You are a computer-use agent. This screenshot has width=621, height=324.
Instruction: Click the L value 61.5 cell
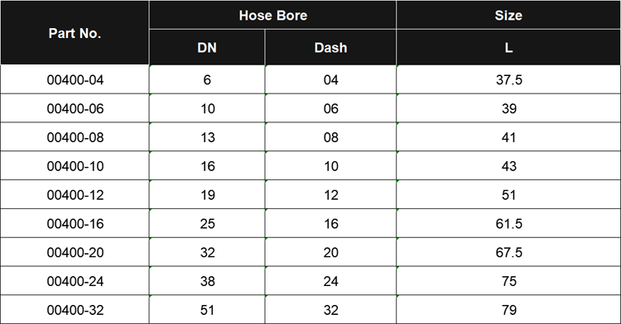pos(508,224)
